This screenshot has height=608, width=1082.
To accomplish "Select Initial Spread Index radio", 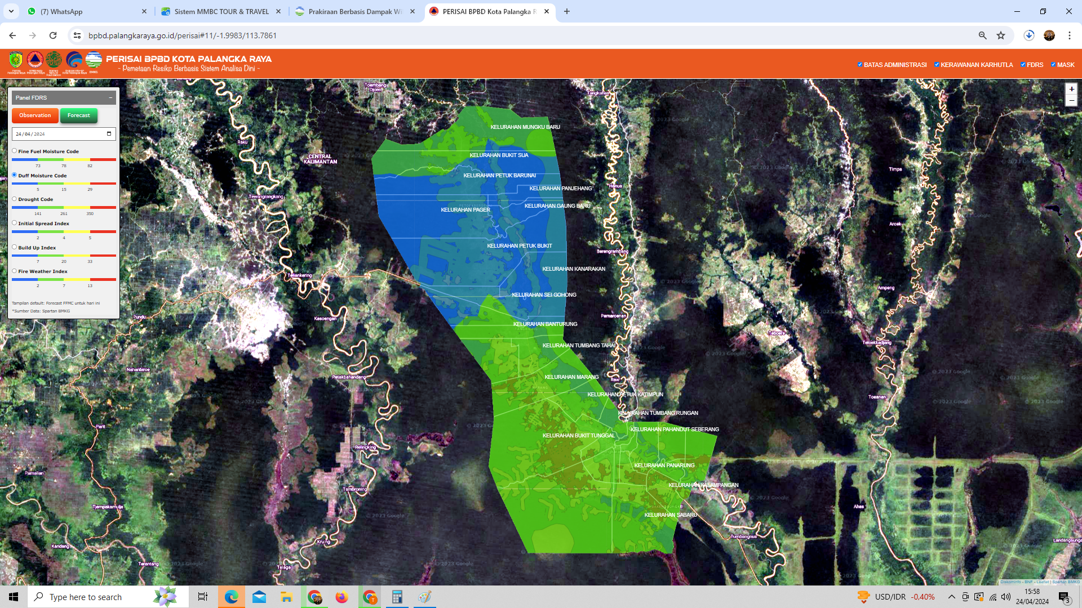I will coord(15,223).
